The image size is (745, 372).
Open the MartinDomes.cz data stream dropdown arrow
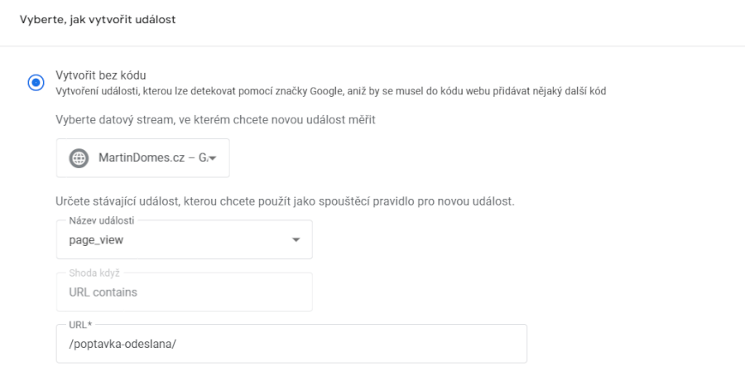coord(213,158)
